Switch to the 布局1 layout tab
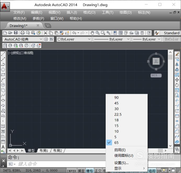This screenshot has width=181, height=173. (44, 150)
